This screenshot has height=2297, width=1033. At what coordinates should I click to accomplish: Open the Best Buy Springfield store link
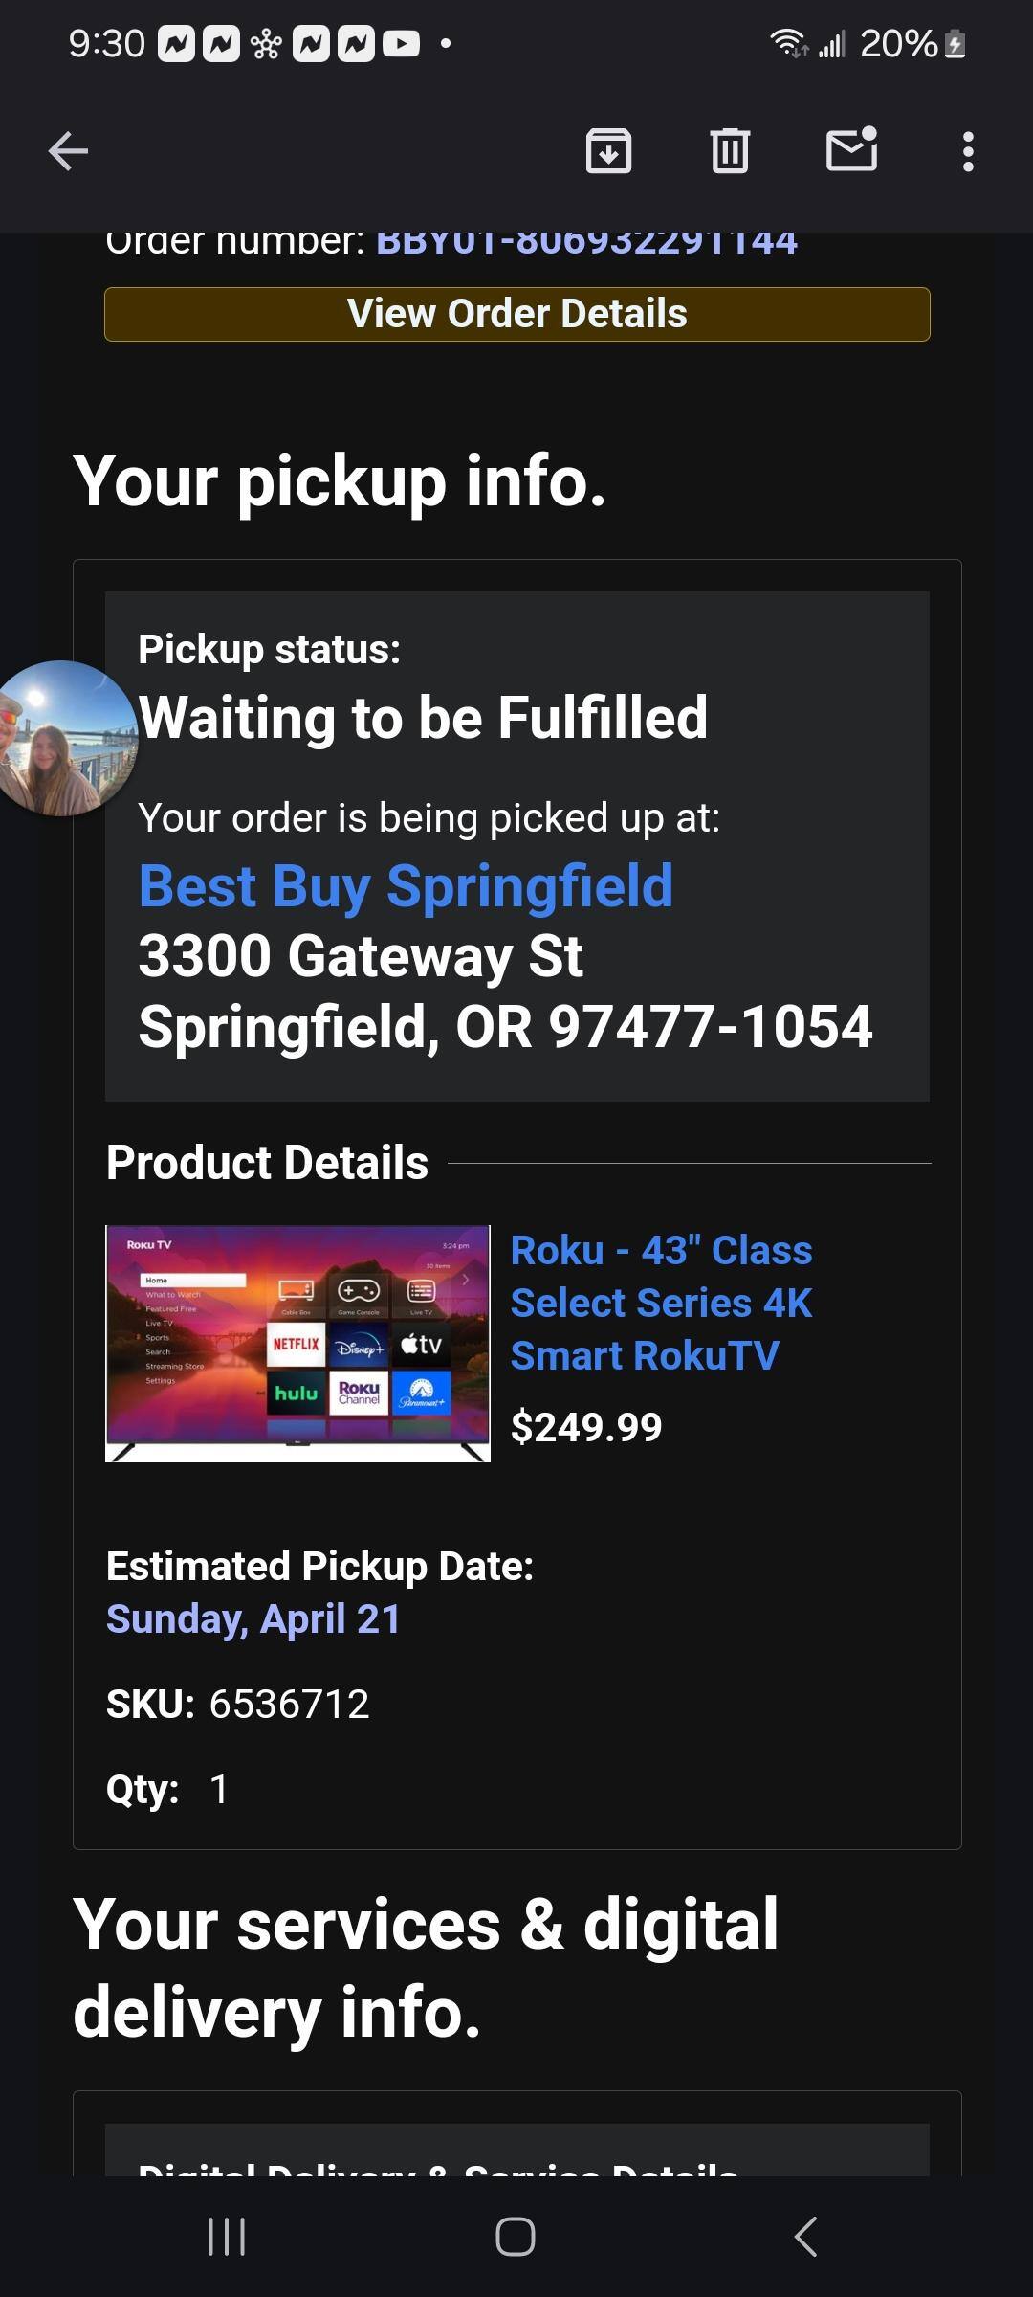[406, 886]
